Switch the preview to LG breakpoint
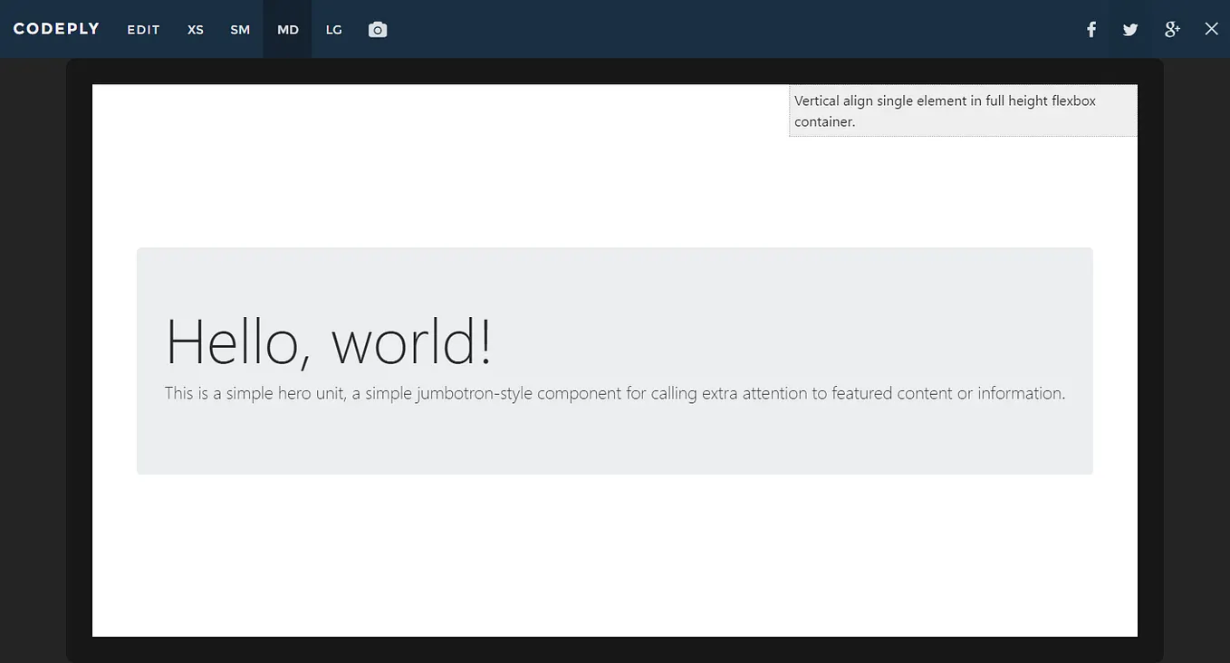Viewport: 1230px width, 663px height. tap(333, 27)
